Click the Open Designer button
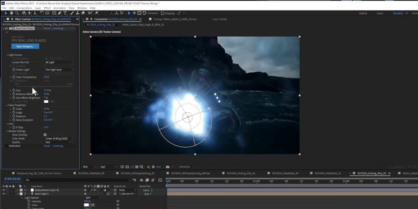 tap(25, 46)
